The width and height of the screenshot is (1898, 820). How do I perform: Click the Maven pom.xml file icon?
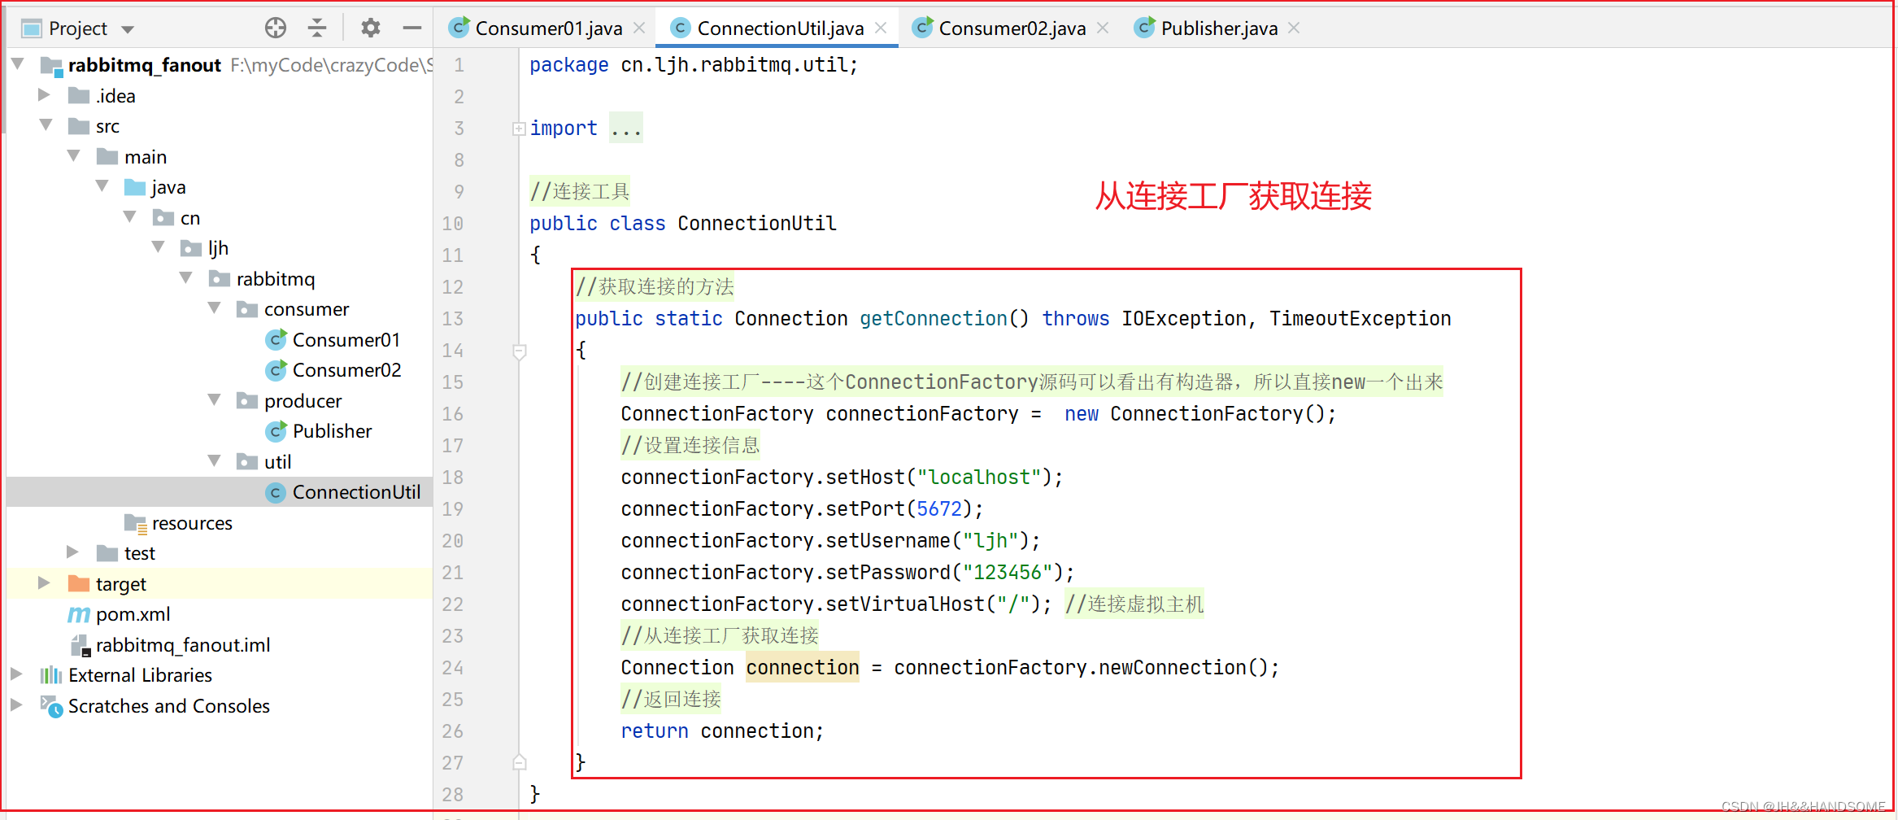click(x=79, y=614)
